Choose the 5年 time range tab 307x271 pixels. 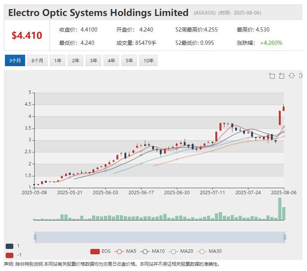[129, 60]
